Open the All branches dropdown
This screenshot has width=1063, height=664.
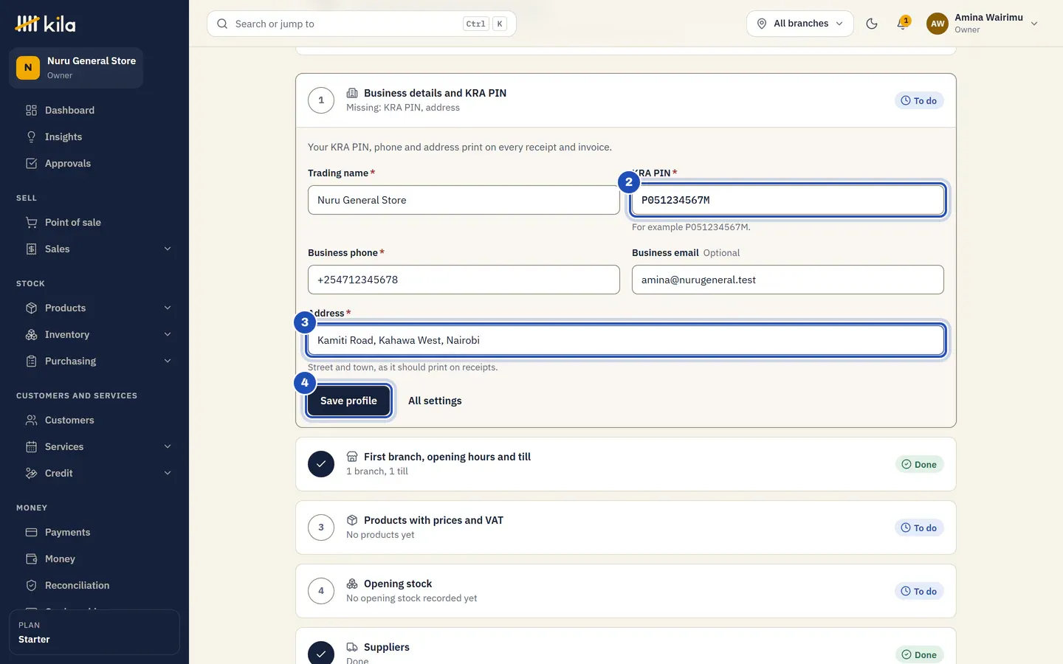click(800, 24)
